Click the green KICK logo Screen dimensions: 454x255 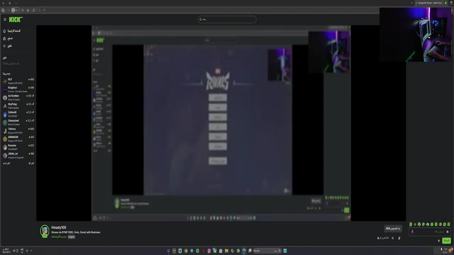[16, 19]
